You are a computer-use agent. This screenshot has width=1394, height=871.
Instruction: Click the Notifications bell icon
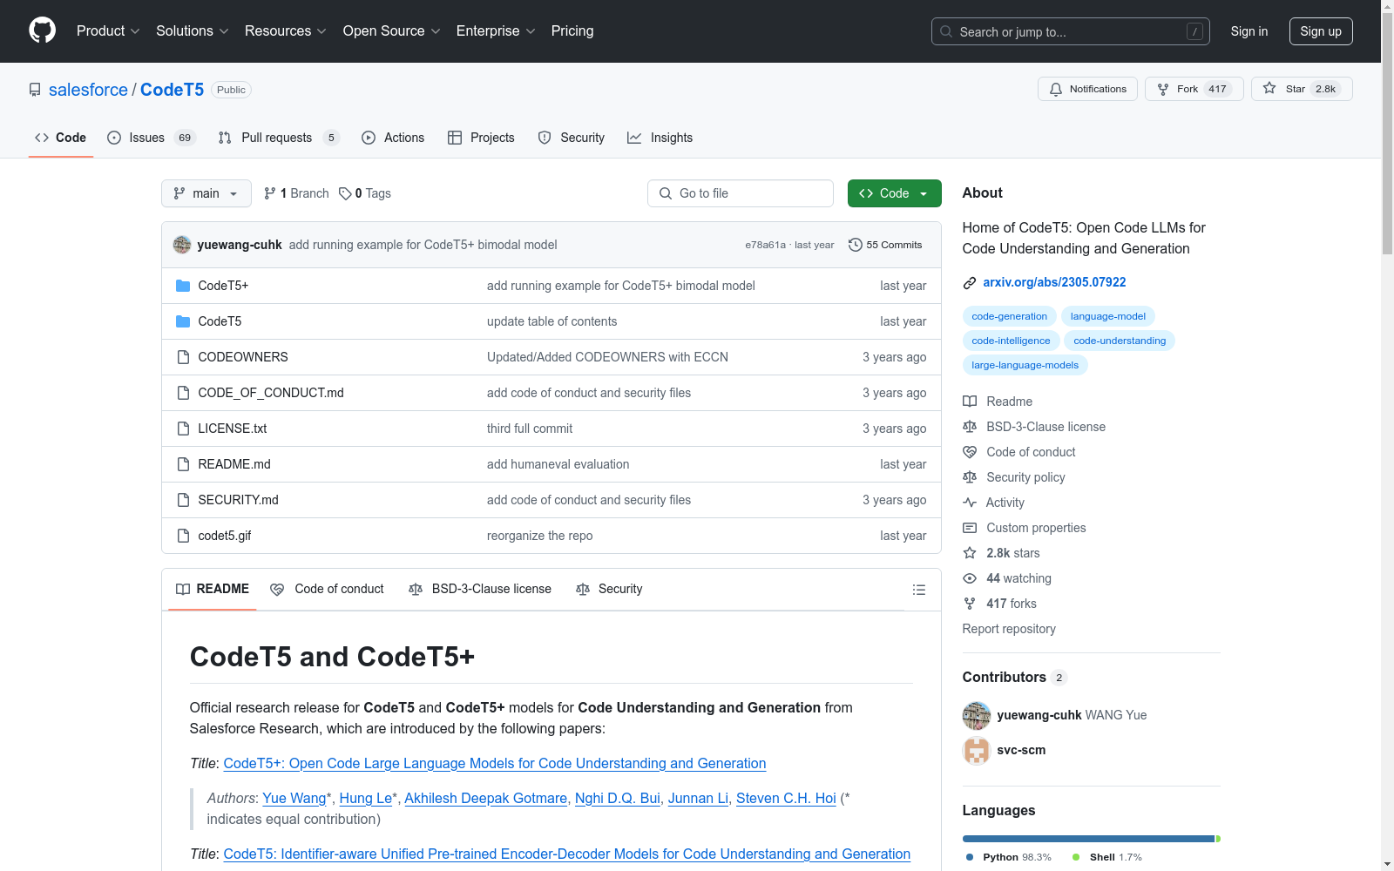(x=1056, y=89)
